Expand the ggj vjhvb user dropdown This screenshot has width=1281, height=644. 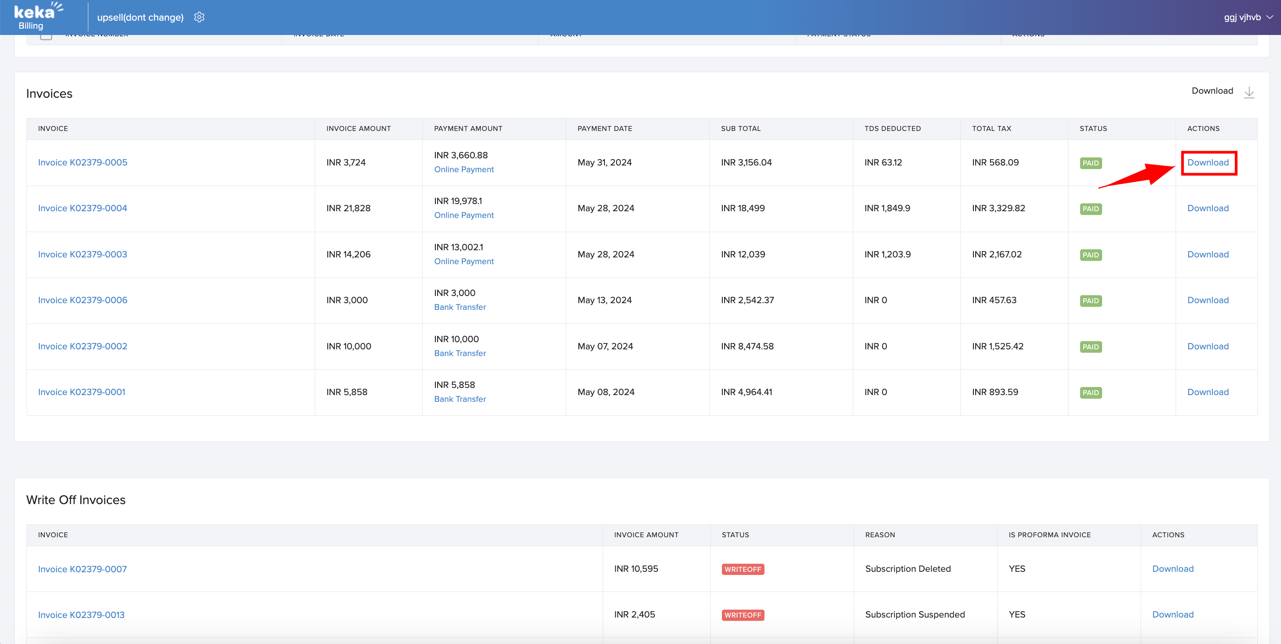pos(1248,17)
